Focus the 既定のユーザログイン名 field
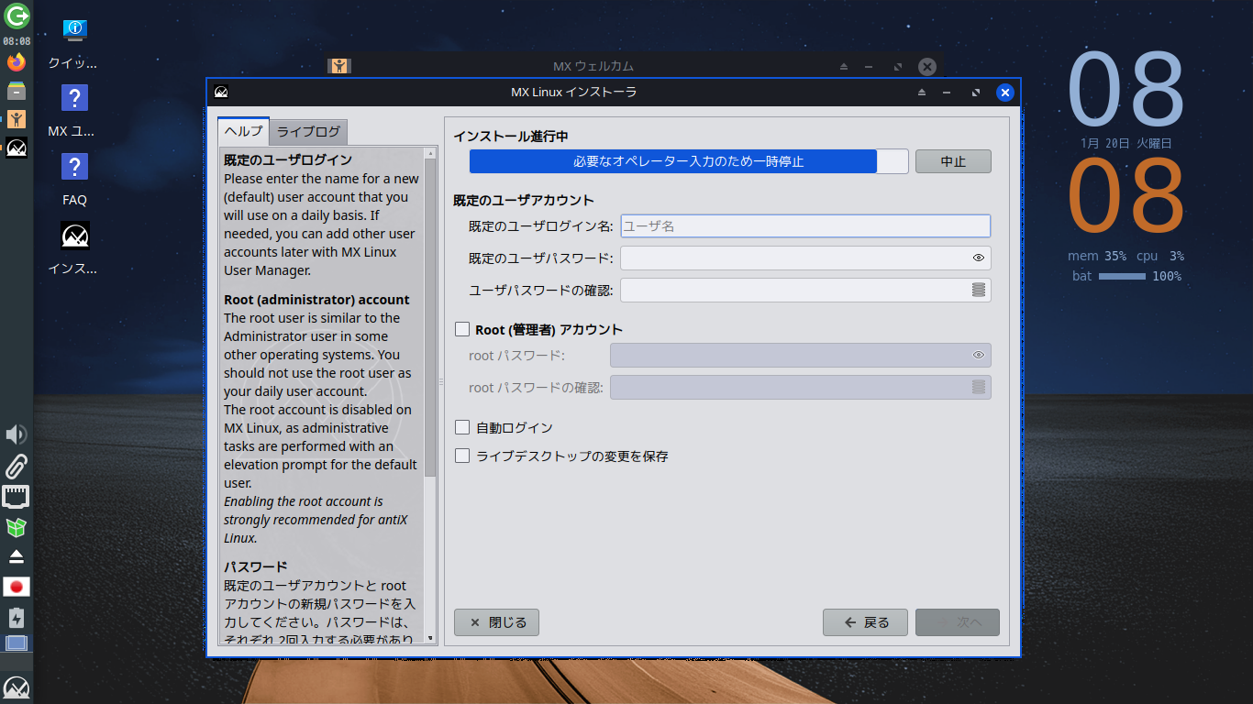Image resolution: width=1253 pixels, height=704 pixels. [805, 225]
